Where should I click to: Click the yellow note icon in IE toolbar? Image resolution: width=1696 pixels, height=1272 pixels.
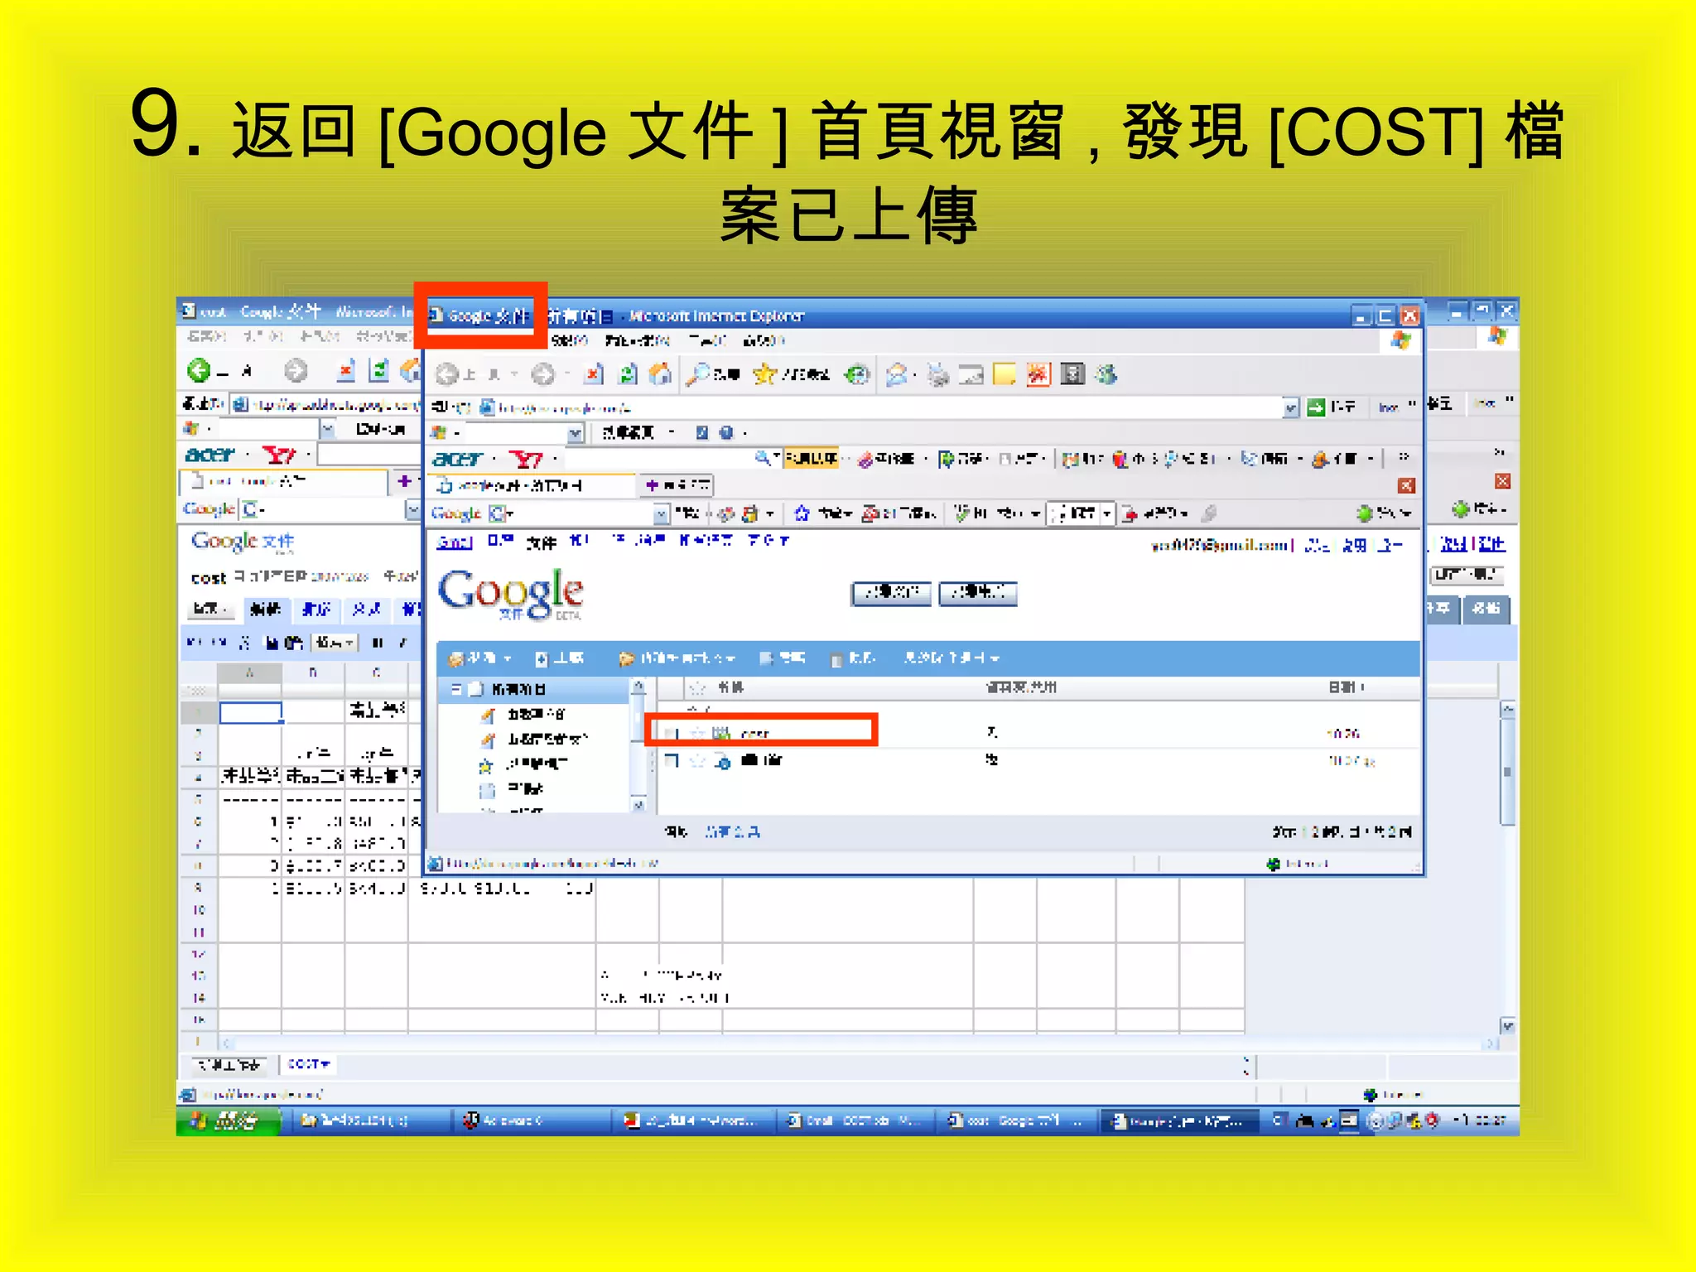pyautogui.click(x=1004, y=375)
